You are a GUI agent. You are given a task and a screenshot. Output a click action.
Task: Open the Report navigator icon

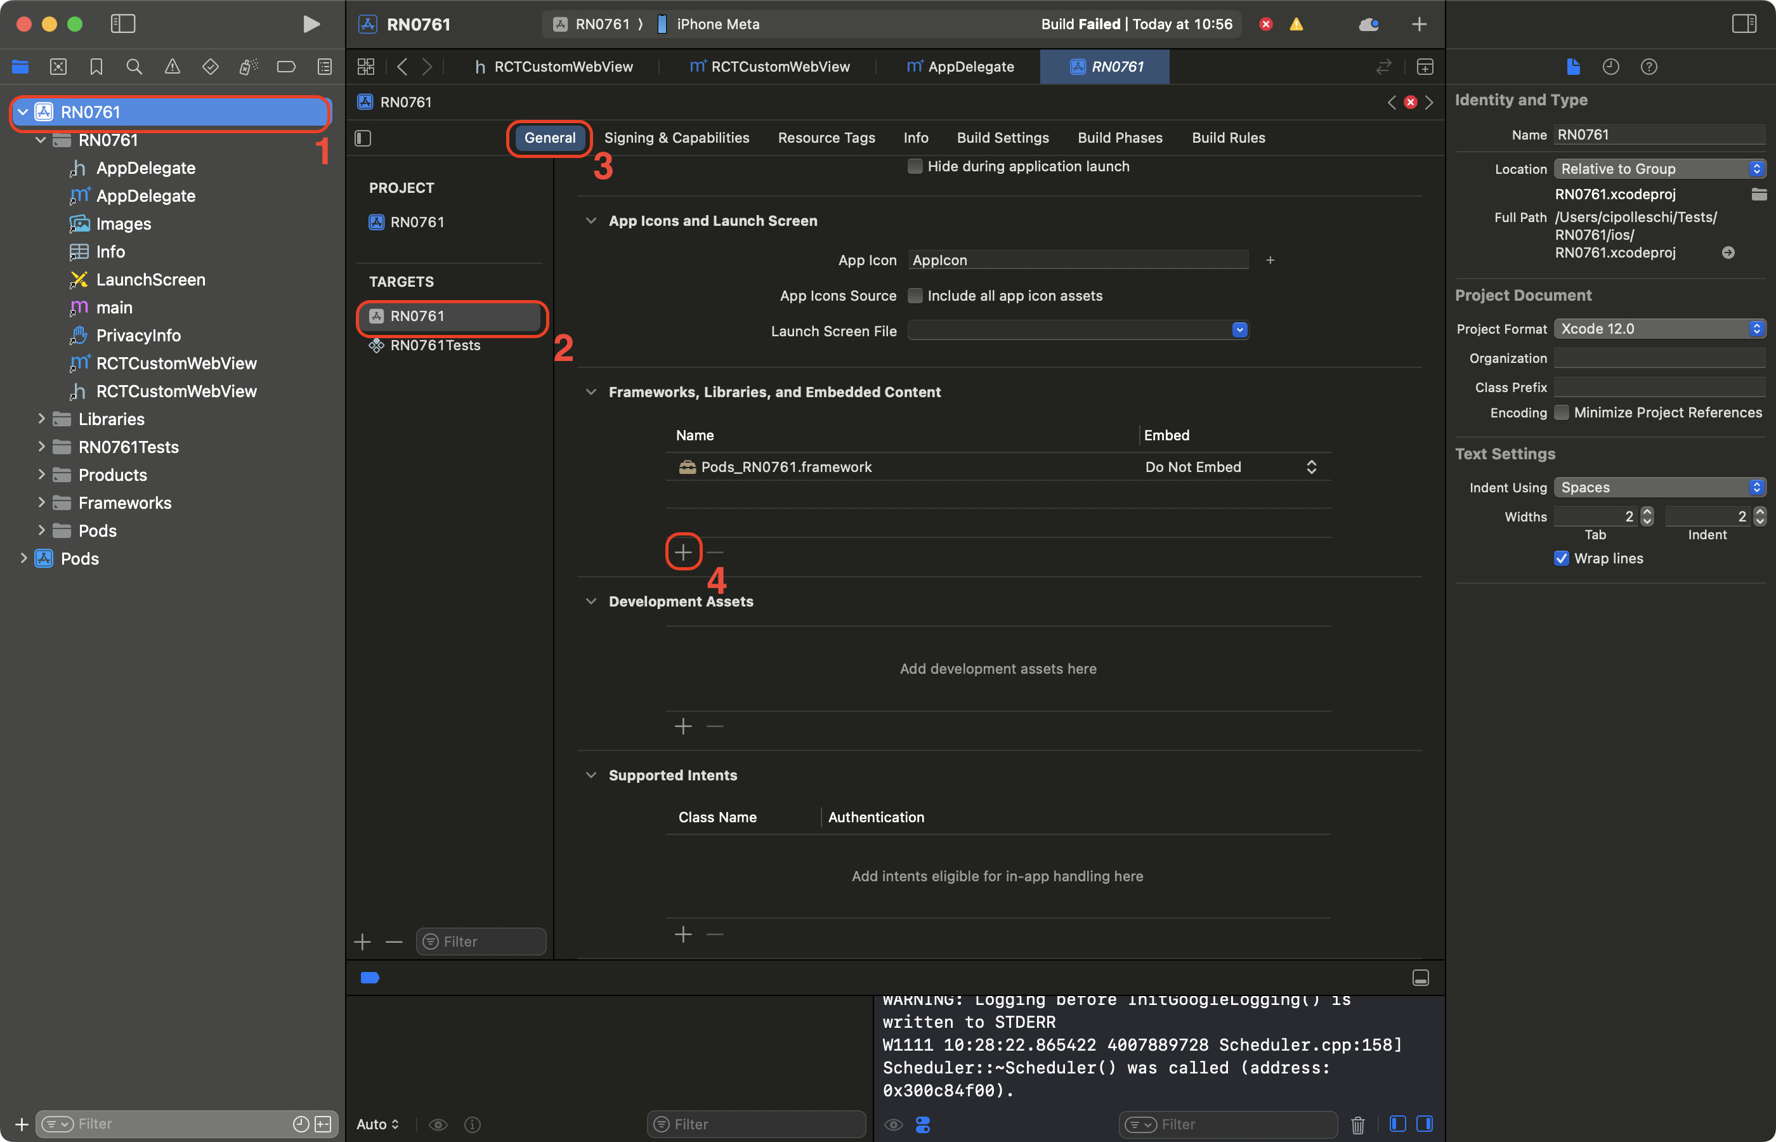[324, 66]
